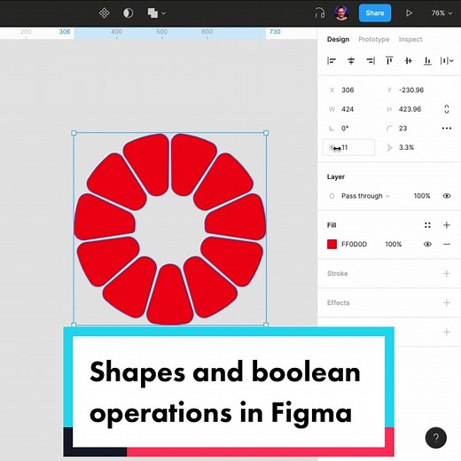461x461 pixels.
Task: Click the height field 423.96
Action: point(410,109)
